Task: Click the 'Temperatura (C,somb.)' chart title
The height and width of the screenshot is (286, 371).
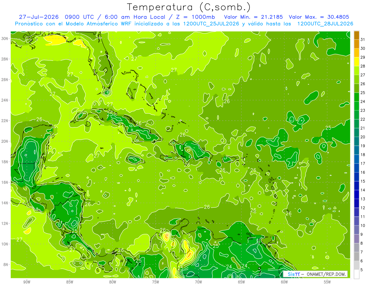Action: [x=189, y=7]
